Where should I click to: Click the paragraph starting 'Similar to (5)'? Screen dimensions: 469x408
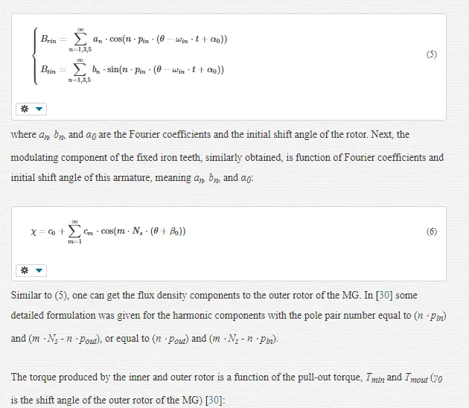(229, 317)
